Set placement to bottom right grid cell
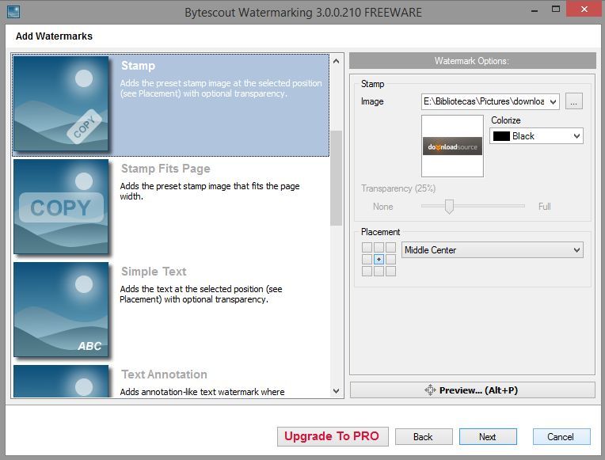The width and height of the screenshot is (605, 460). click(391, 272)
